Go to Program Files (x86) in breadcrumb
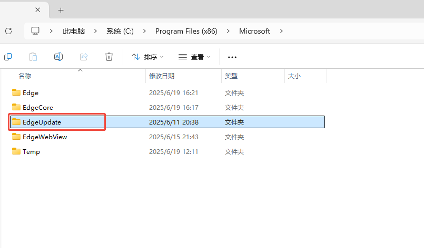The image size is (424, 248). pyautogui.click(x=186, y=32)
